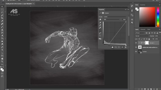The image size is (161, 90).
Task: Open the Properties panel menu
Action: 128,9
